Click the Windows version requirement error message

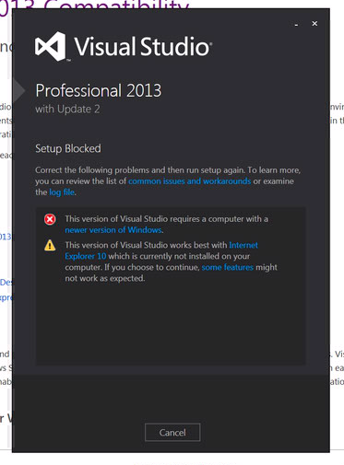(166, 225)
